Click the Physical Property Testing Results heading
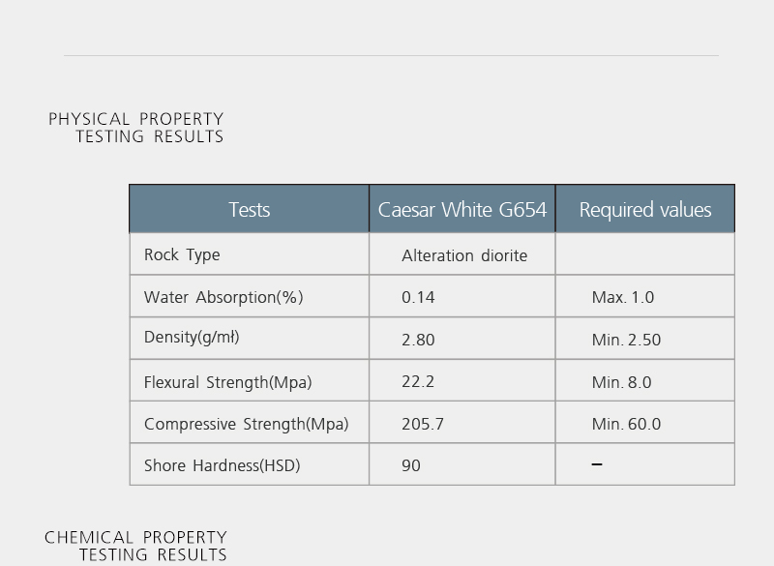 point(136,128)
